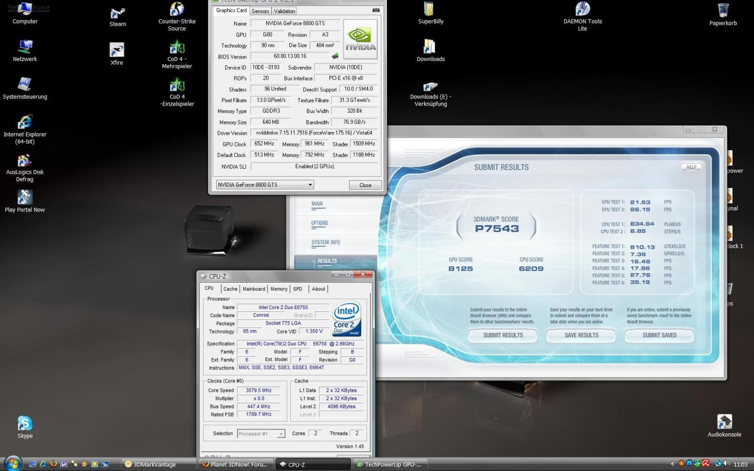Click the Windows Start orb

pos(13,463)
